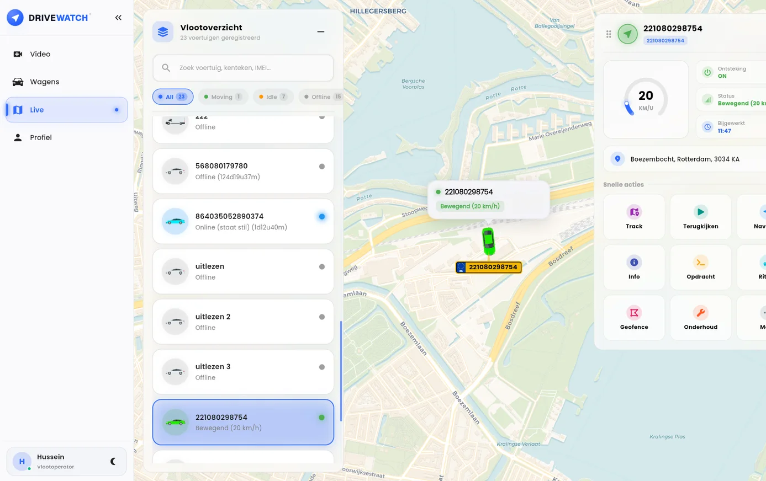The height and width of the screenshot is (481, 766).
Task: Collapse the sidebar with double chevron
Action: (x=118, y=18)
